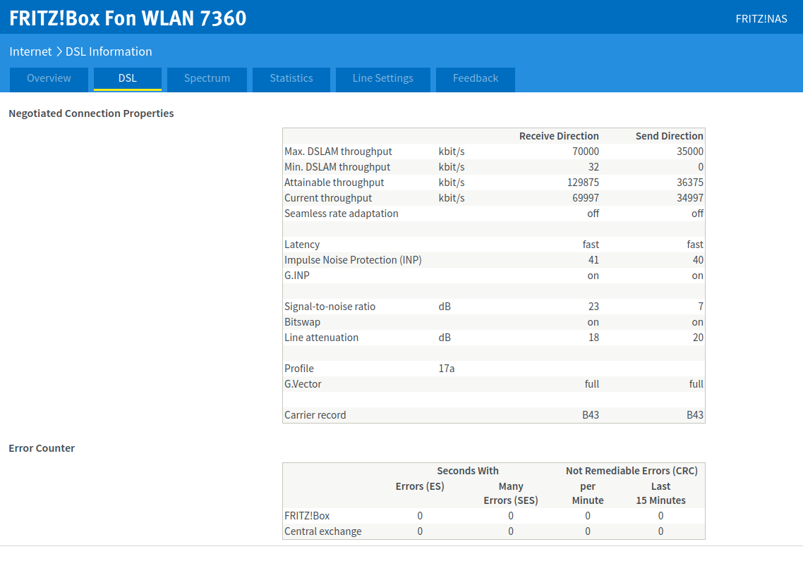This screenshot has width=803, height=561.
Task: Open the FRITZ!NAS link
Action: 761,18
